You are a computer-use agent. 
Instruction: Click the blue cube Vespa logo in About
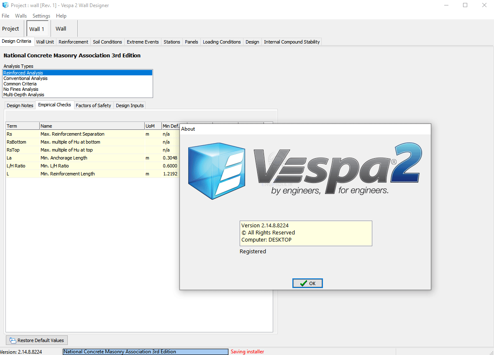(216, 171)
